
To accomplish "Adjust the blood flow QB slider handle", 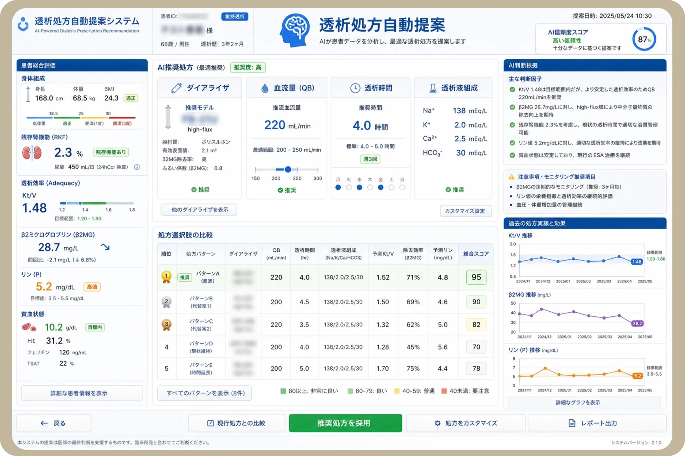I will tap(288, 169).
